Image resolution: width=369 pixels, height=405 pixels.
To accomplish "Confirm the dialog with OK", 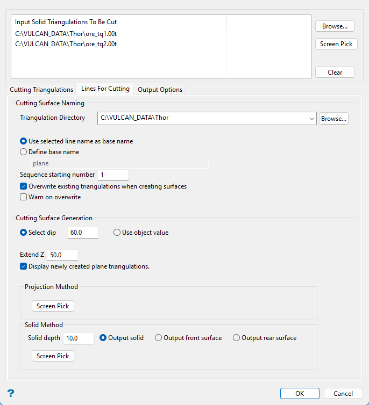I will point(300,394).
